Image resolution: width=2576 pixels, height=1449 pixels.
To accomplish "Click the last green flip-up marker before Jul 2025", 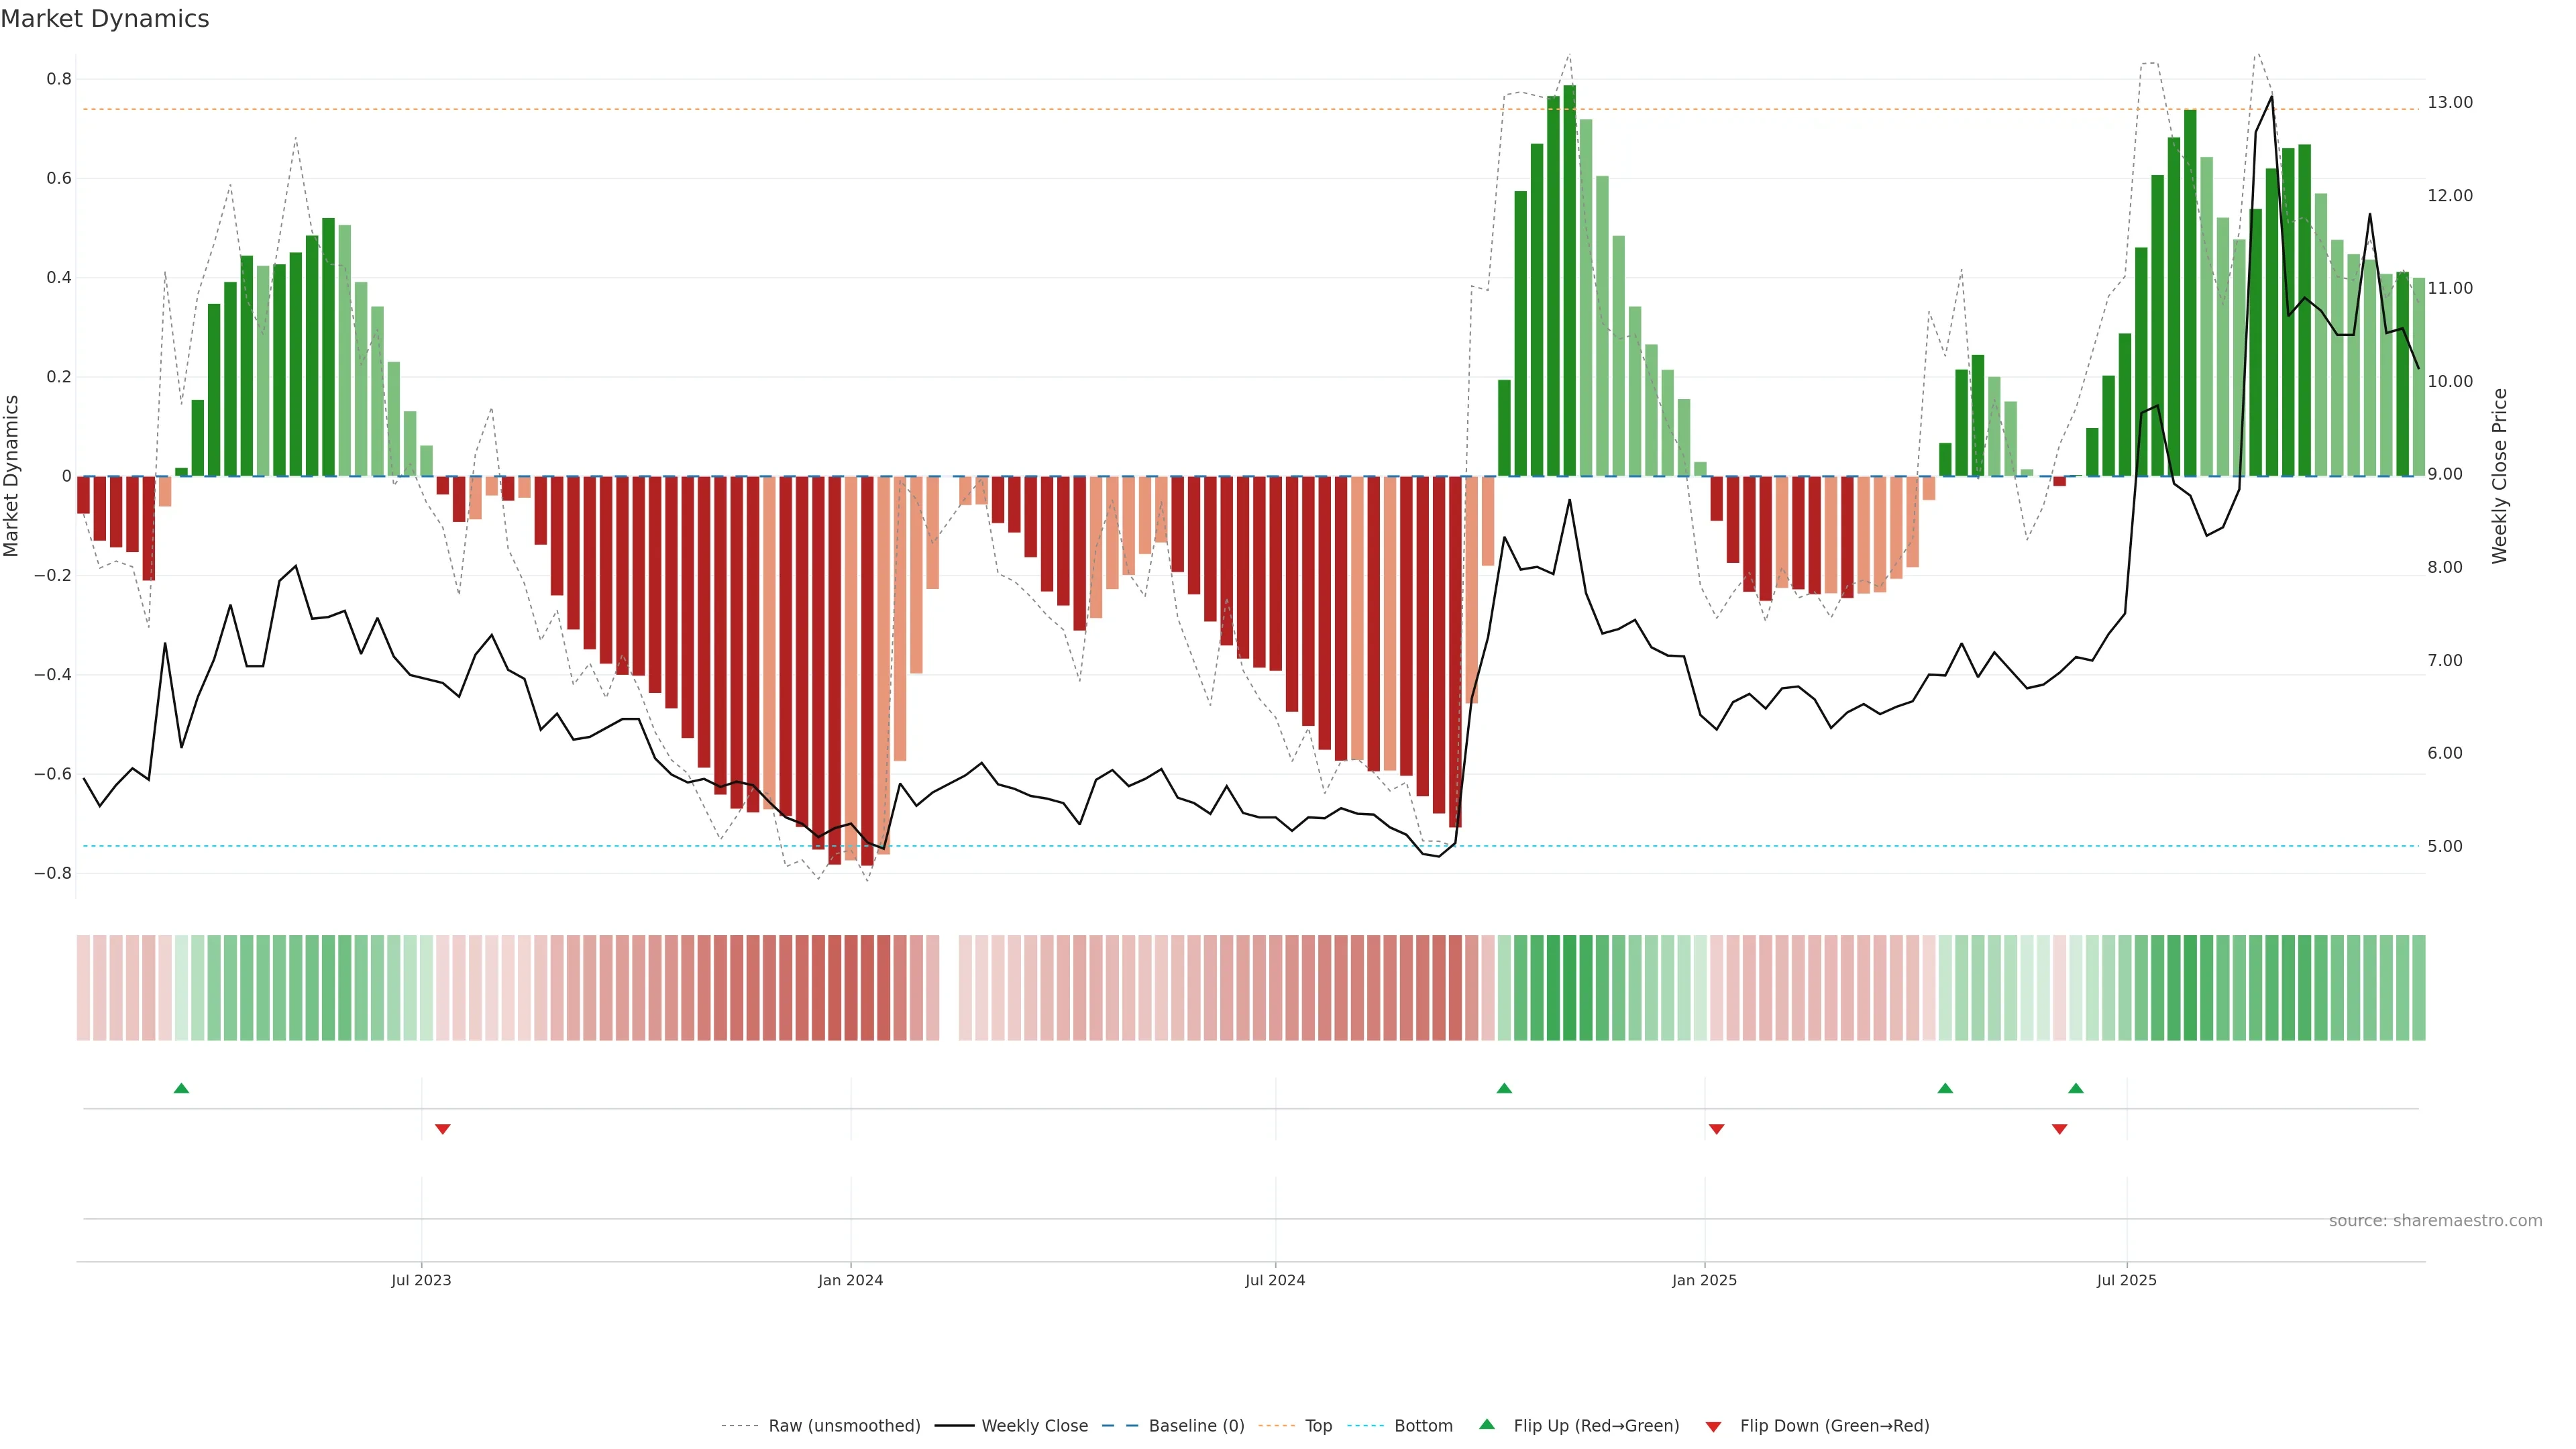I will tap(2076, 1088).
